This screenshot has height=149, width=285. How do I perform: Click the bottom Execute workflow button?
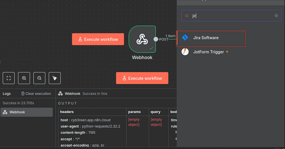click(142, 78)
